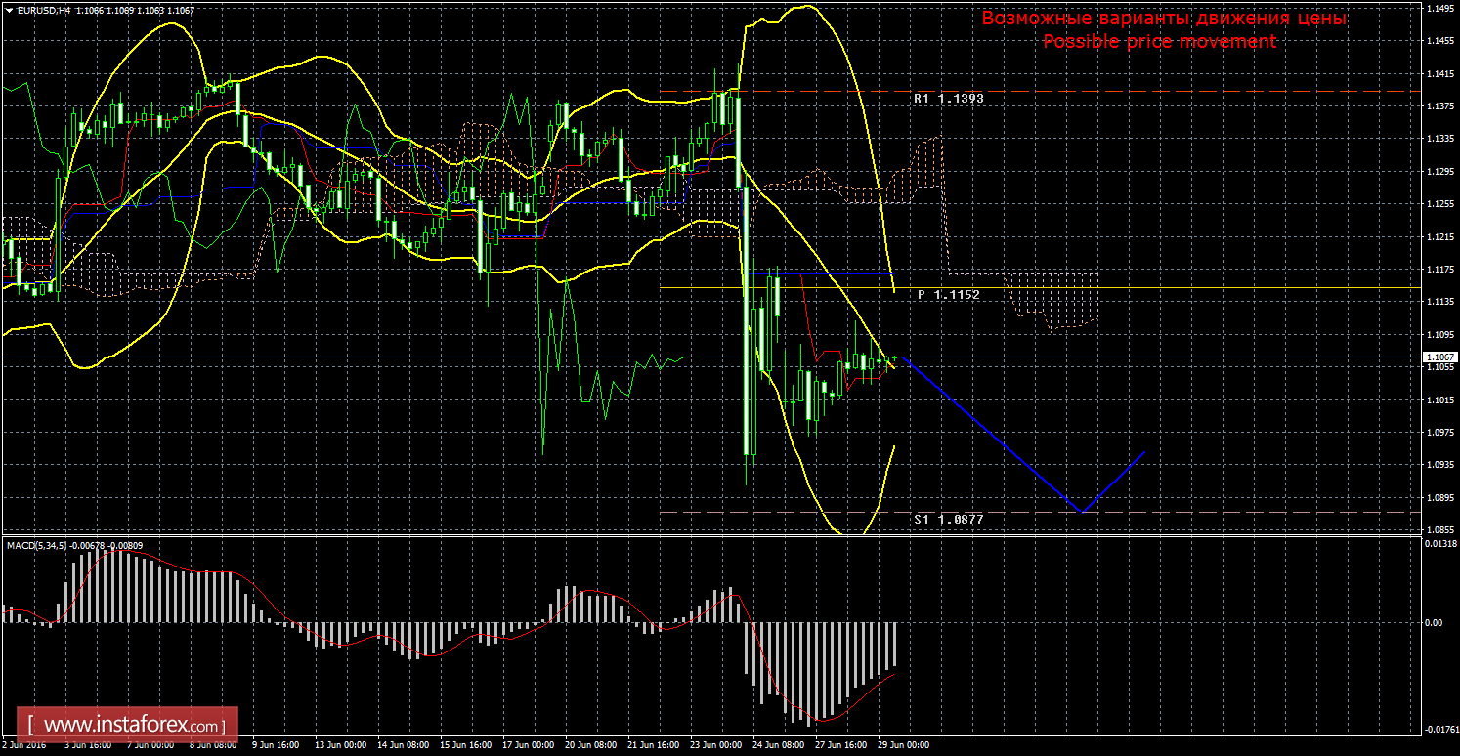Screen dimensions: 1460x756
Task: Click the 1.1215 price scale value
Action: [1440, 237]
